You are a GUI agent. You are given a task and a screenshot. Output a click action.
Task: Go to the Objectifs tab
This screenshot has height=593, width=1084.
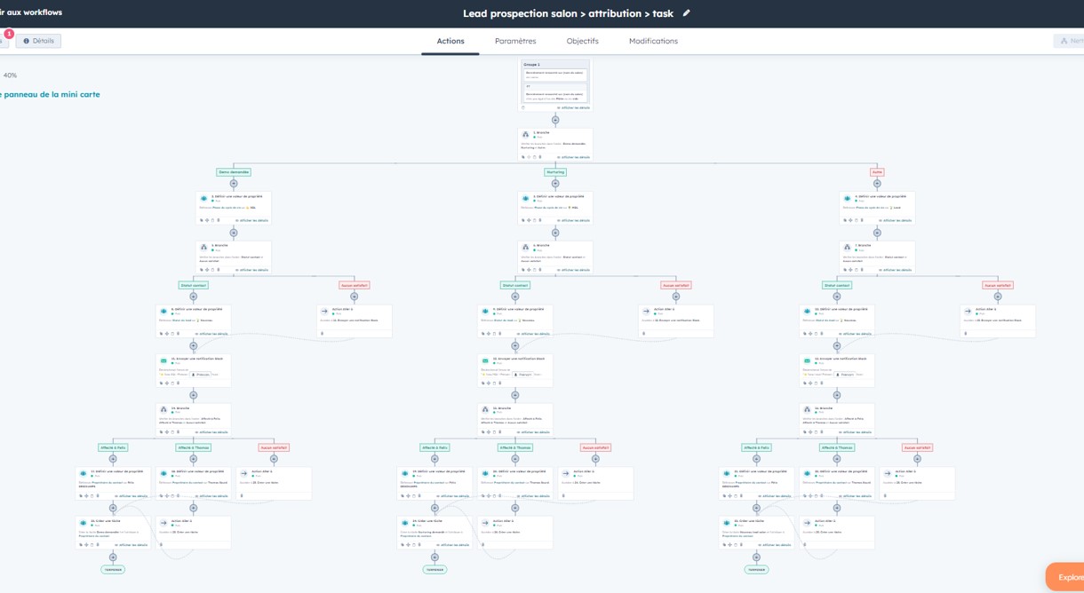tap(583, 41)
